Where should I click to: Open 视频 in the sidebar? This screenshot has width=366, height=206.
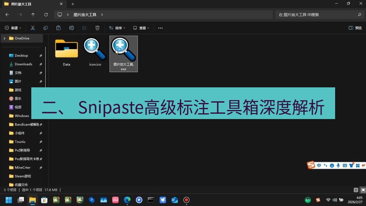(x=18, y=107)
